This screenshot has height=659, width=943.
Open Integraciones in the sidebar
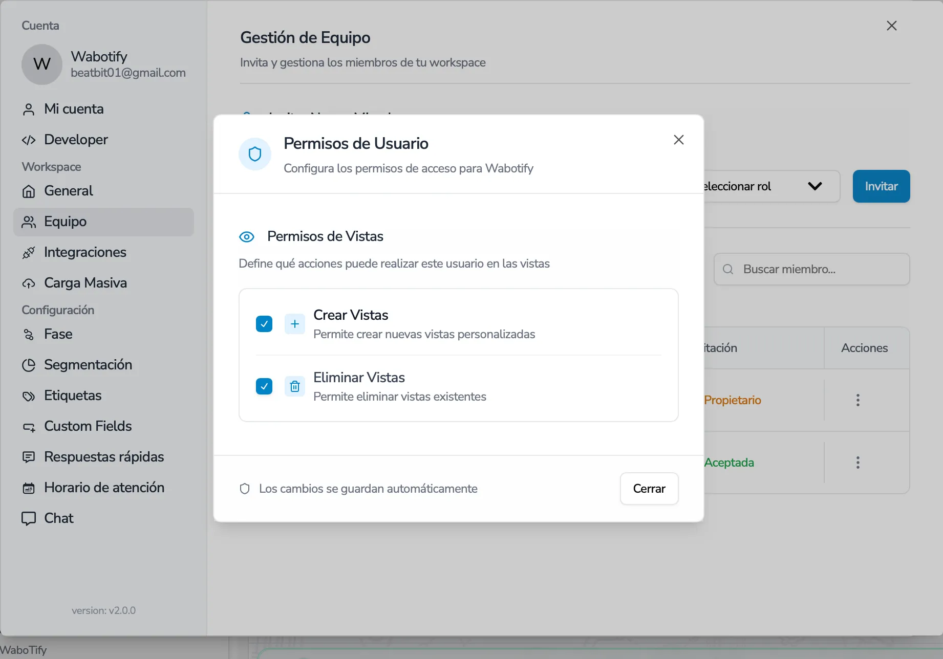pos(85,252)
